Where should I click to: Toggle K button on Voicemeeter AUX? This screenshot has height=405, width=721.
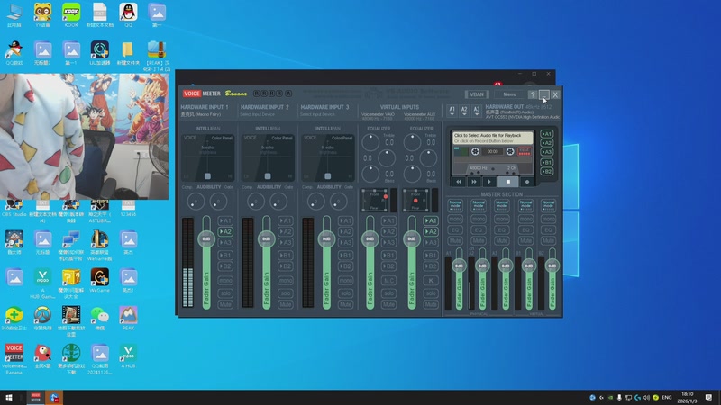pos(431,280)
